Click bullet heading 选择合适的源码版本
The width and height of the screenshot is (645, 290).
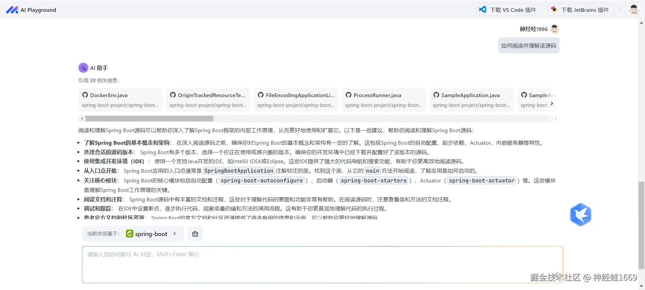point(108,152)
